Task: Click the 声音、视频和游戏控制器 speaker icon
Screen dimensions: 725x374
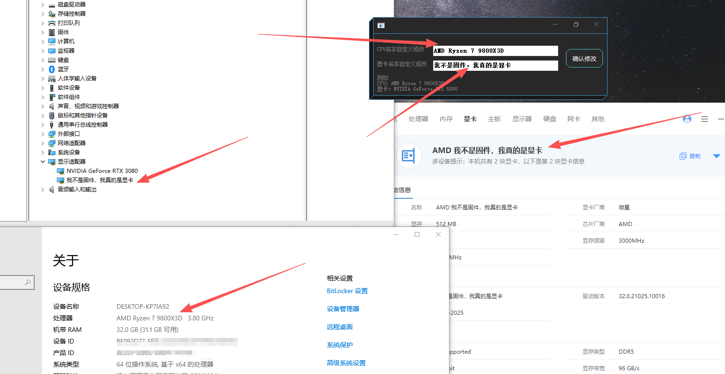Action: [52, 106]
